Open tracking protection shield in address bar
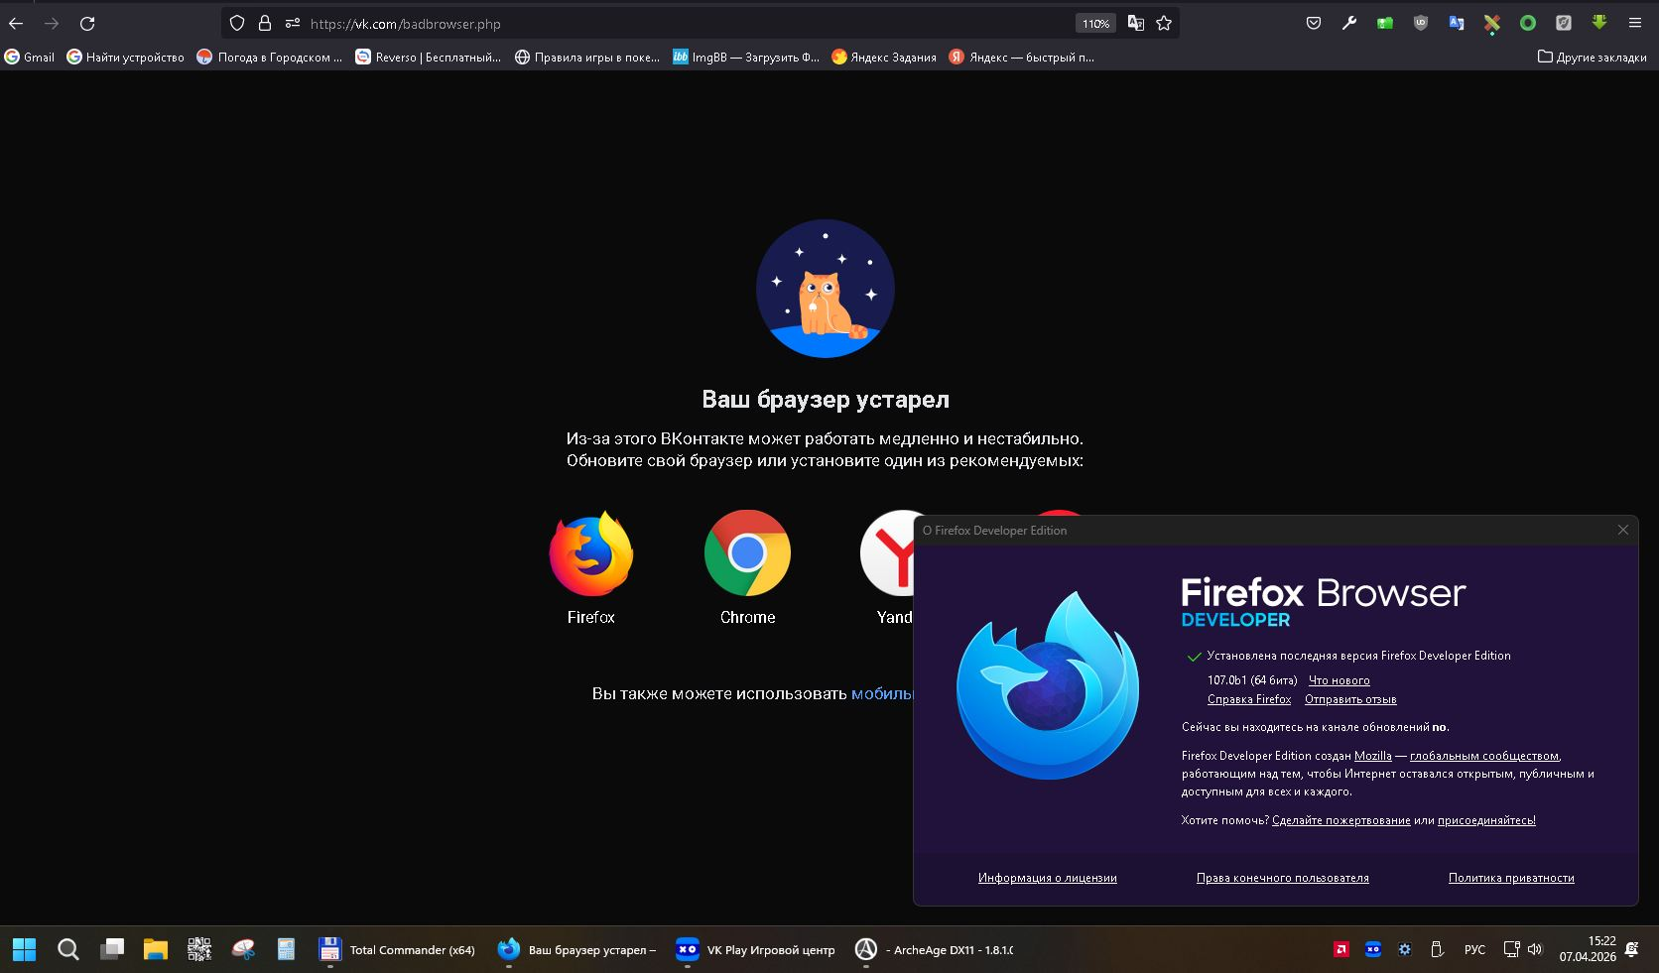The image size is (1659, 973). [x=237, y=23]
